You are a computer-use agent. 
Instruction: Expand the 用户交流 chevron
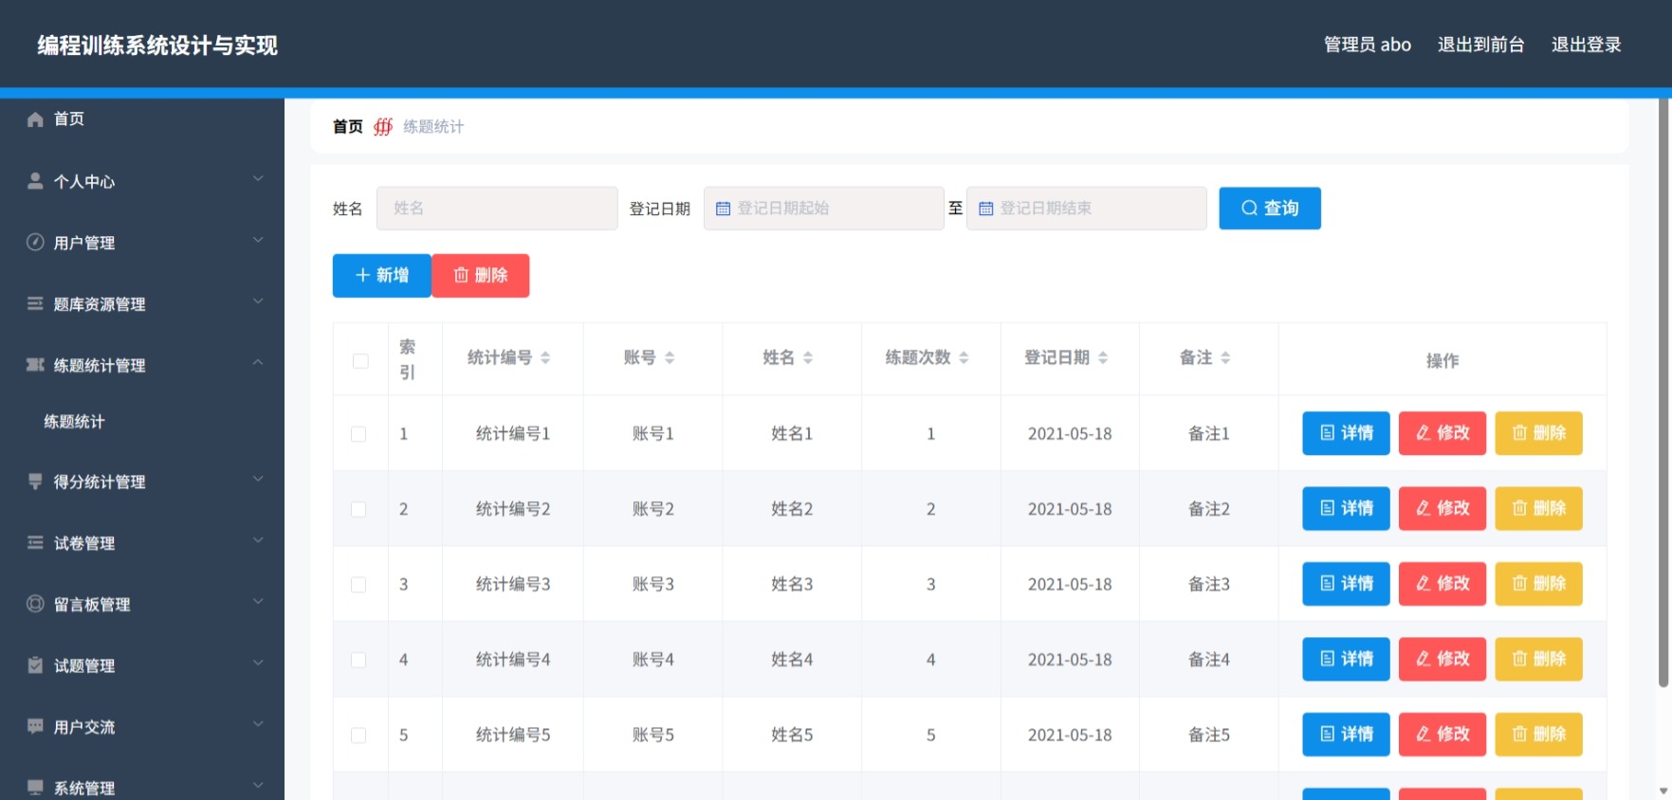tap(258, 724)
